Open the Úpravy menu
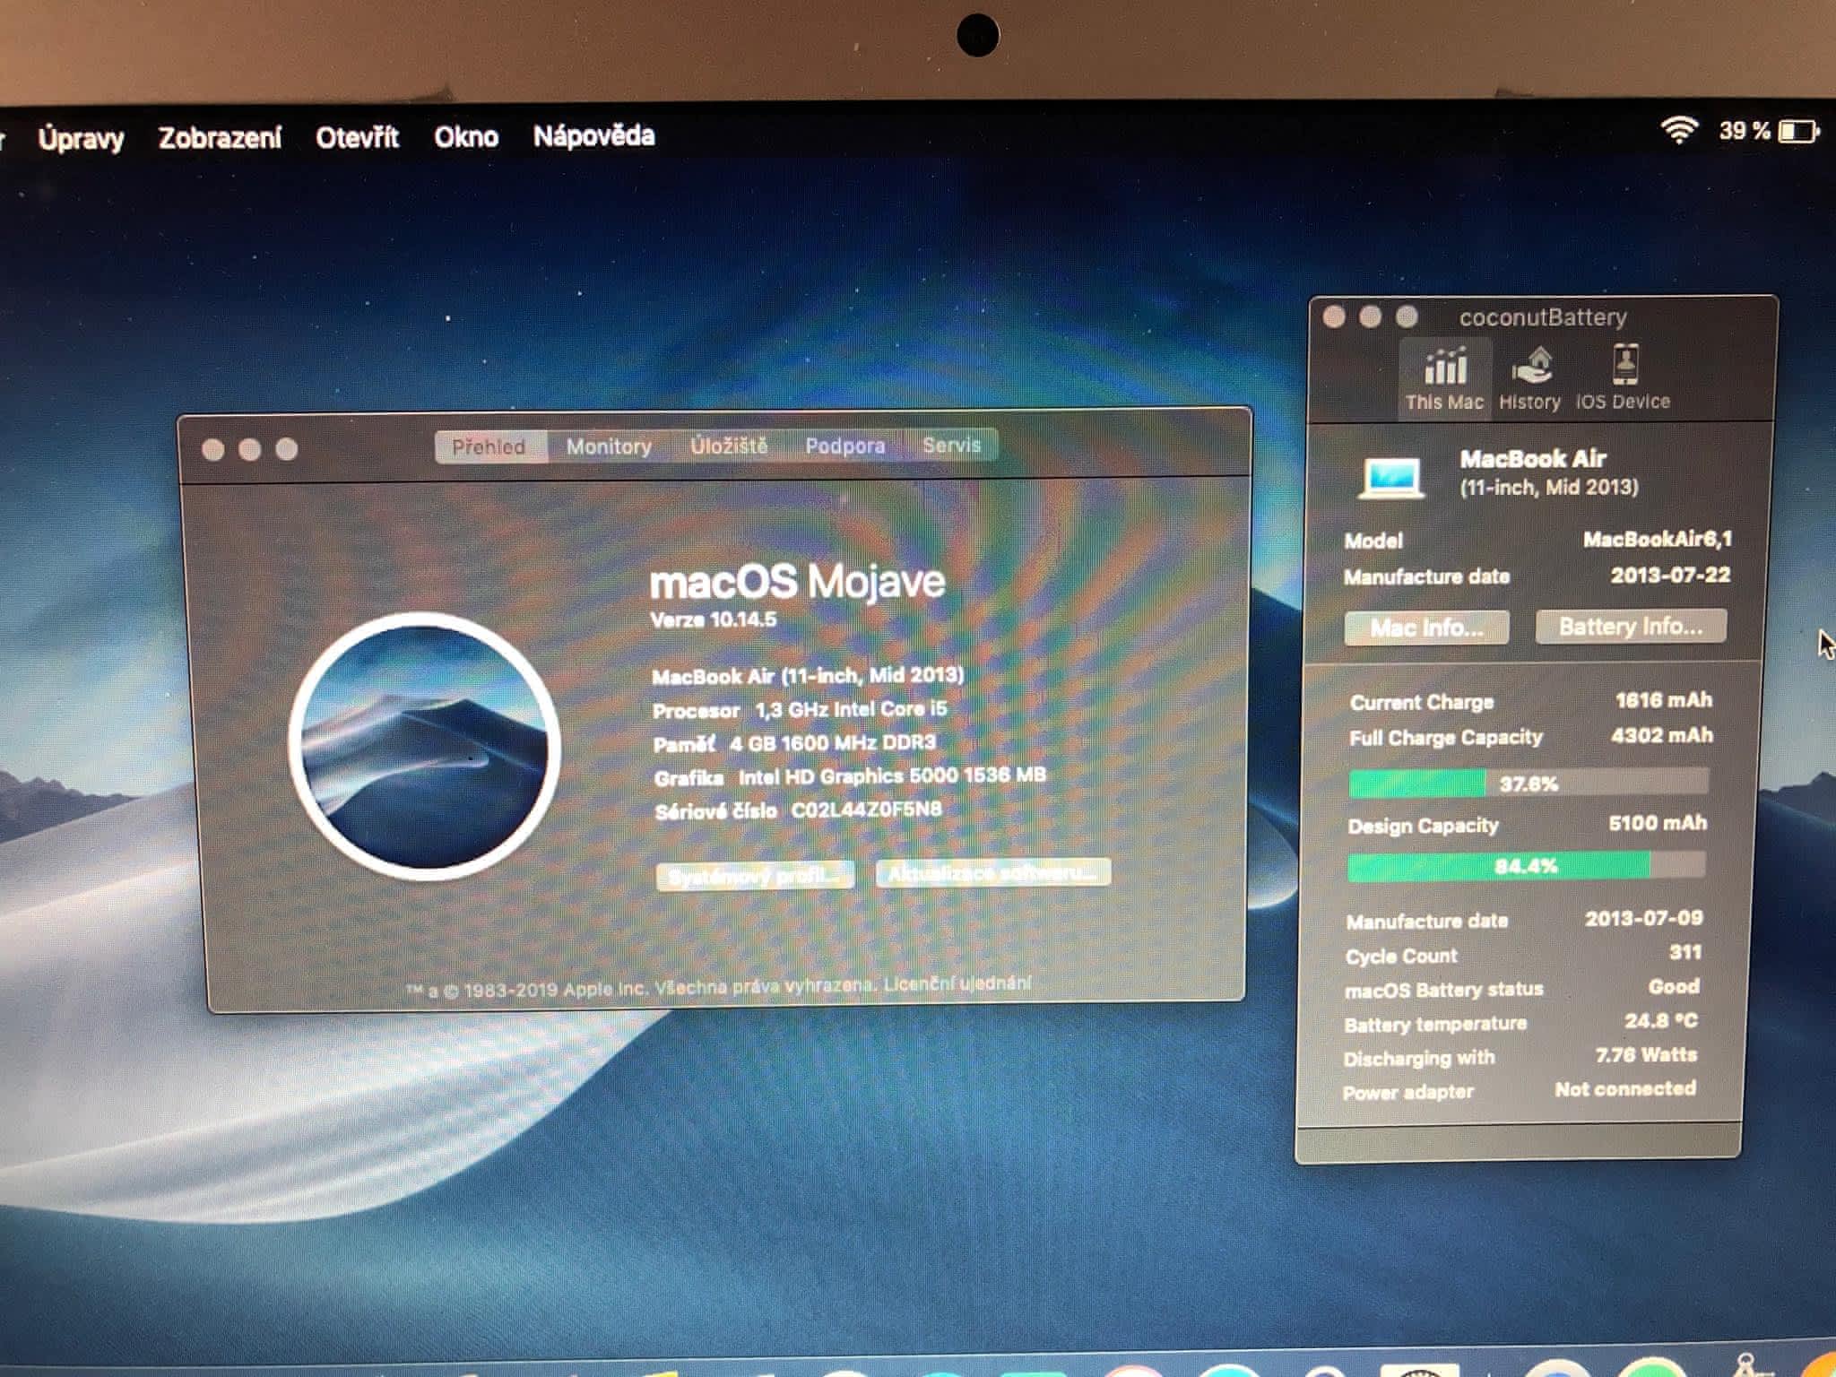 [81, 138]
